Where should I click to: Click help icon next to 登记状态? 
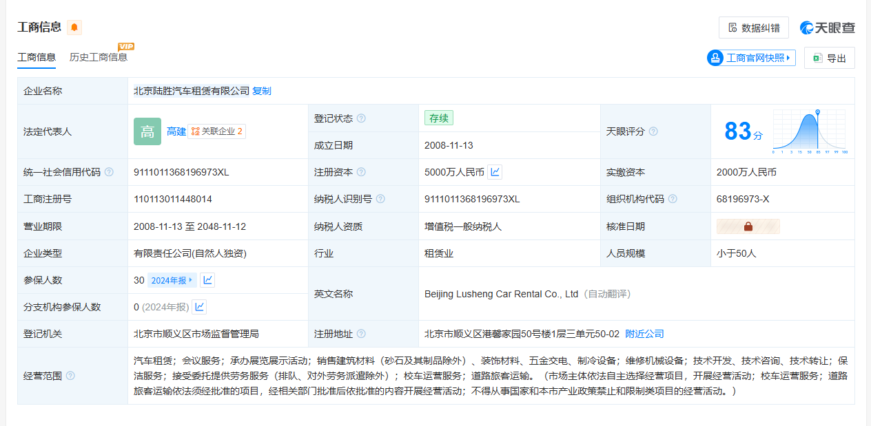(361, 118)
